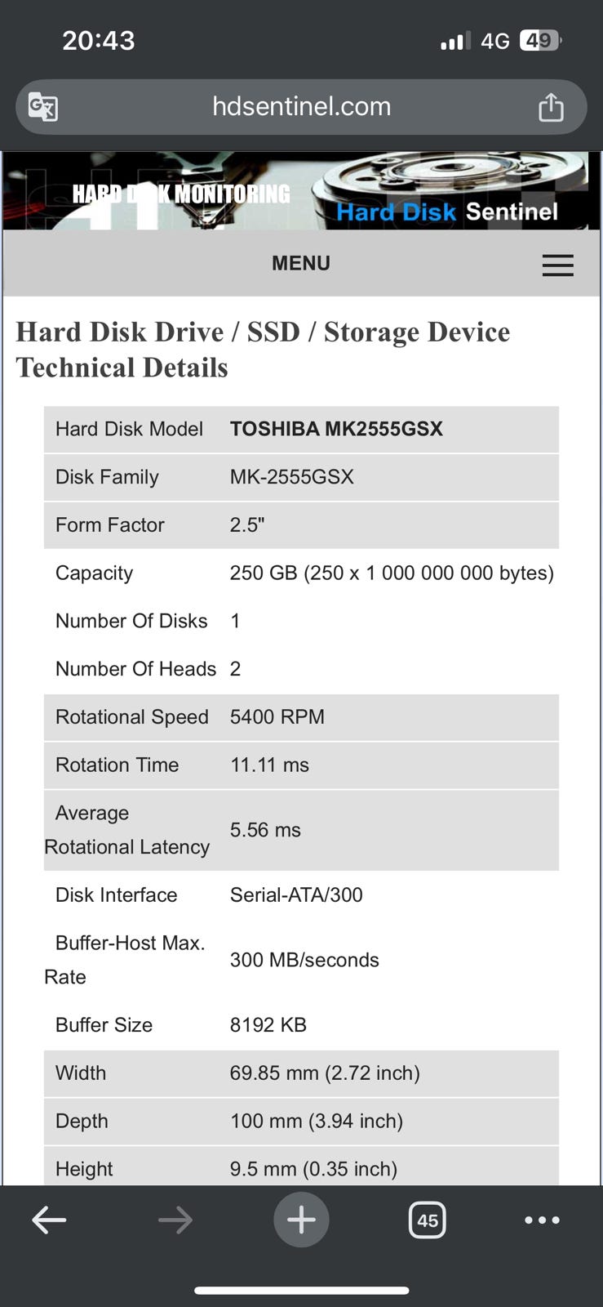Tap the share icon in address bar
This screenshot has height=1307, width=603.
click(x=551, y=107)
